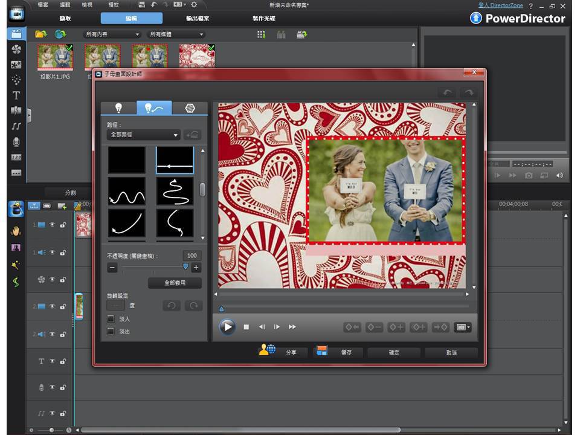Click the 儲存 save button
This screenshot has height=435, width=580.
pyautogui.click(x=338, y=352)
